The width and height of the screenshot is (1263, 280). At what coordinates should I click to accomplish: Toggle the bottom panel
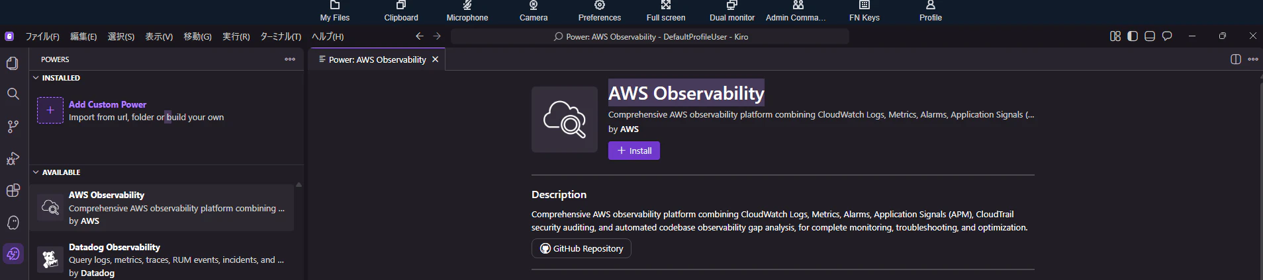pos(1150,36)
